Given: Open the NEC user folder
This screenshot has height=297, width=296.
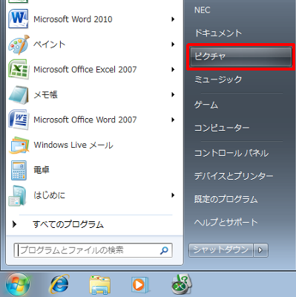Looking at the screenshot, I should 203,10.
